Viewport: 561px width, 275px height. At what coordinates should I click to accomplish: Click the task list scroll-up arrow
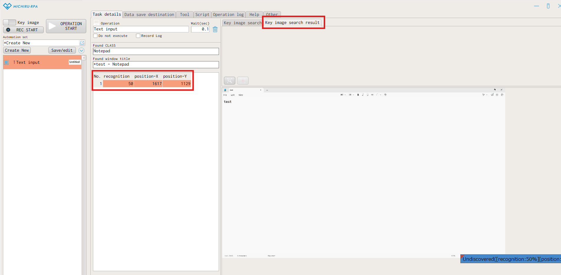point(84,58)
